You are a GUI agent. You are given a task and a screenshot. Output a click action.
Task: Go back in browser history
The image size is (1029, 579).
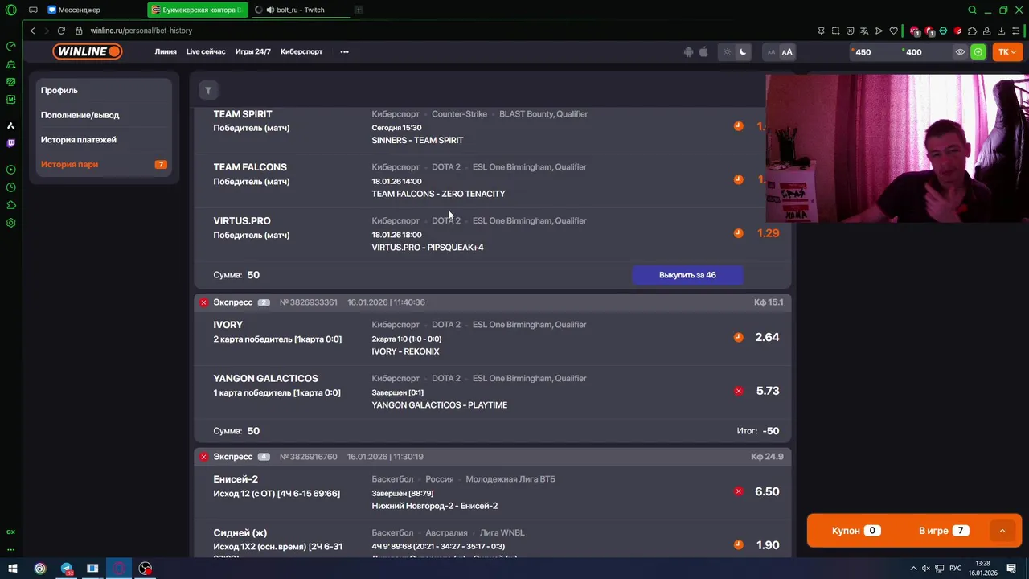coord(32,31)
